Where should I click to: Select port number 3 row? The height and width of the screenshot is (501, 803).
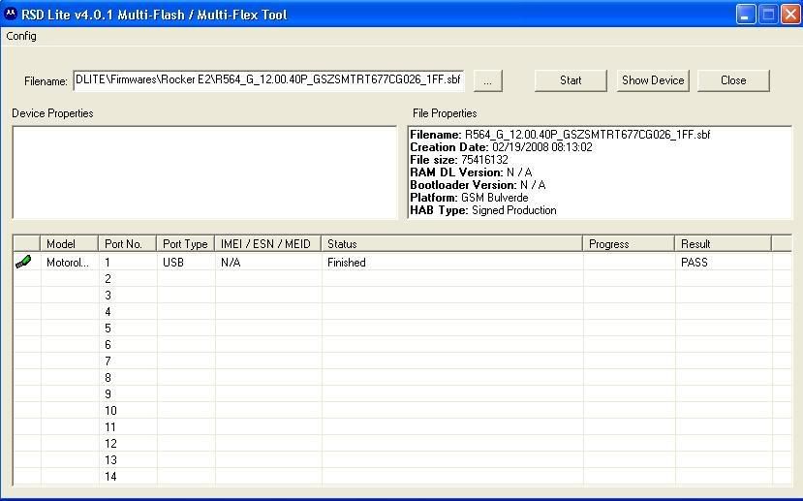tap(402, 295)
